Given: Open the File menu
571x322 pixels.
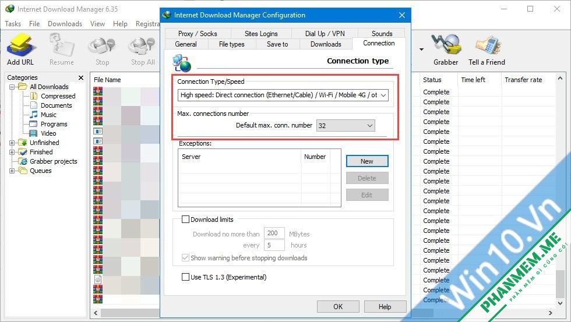Looking at the screenshot, I should [x=34, y=24].
